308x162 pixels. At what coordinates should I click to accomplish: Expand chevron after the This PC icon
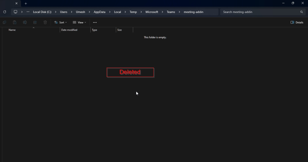click(22, 12)
